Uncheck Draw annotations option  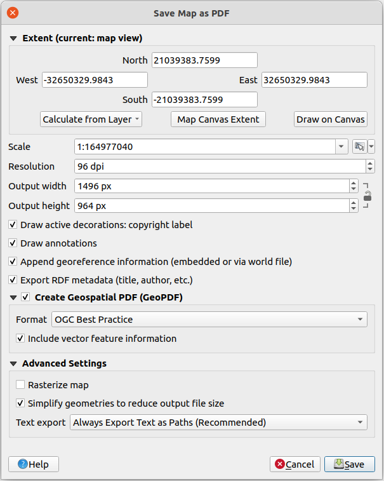click(13, 243)
